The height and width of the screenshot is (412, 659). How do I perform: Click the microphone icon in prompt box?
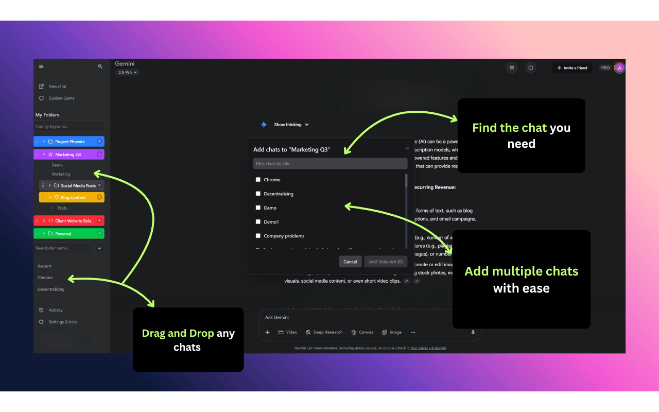tap(473, 332)
